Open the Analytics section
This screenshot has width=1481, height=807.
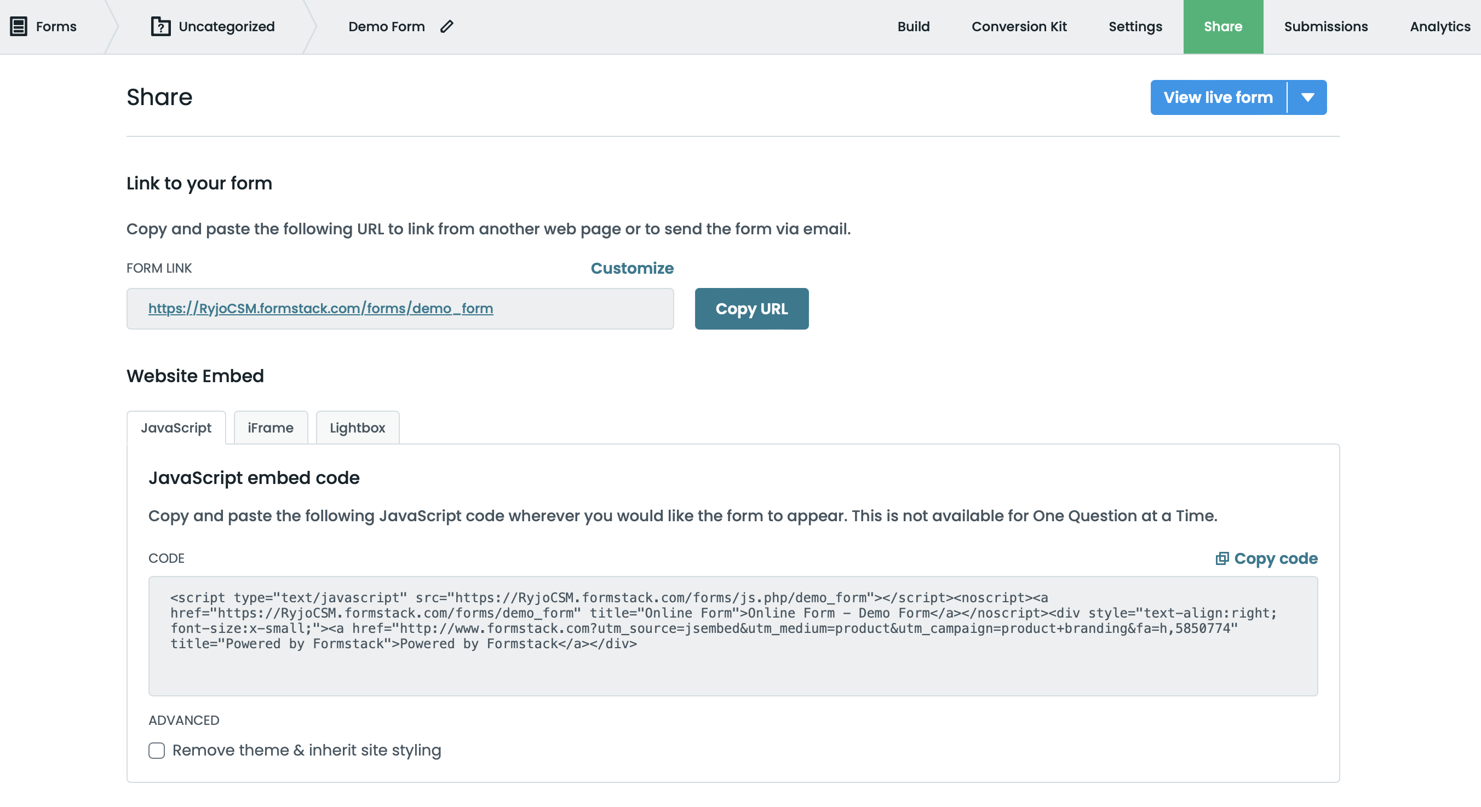1439,26
